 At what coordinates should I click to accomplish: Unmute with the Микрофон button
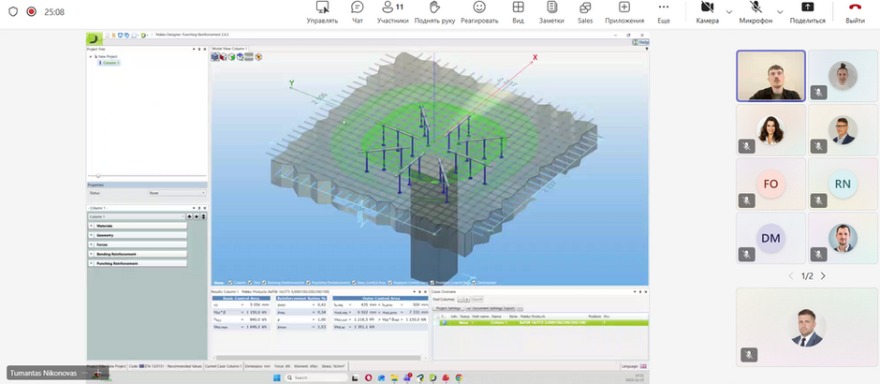click(x=755, y=12)
